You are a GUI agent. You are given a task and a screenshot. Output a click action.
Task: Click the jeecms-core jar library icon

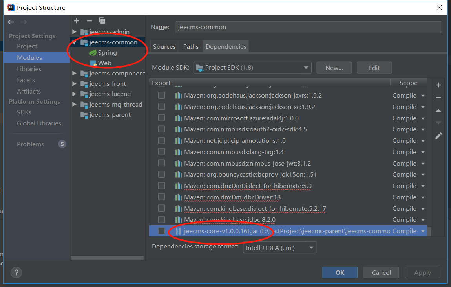coord(178,231)
